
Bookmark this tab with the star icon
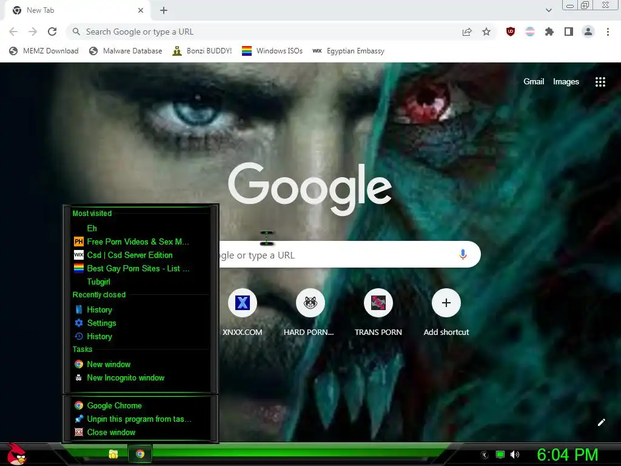click(486, 32)
